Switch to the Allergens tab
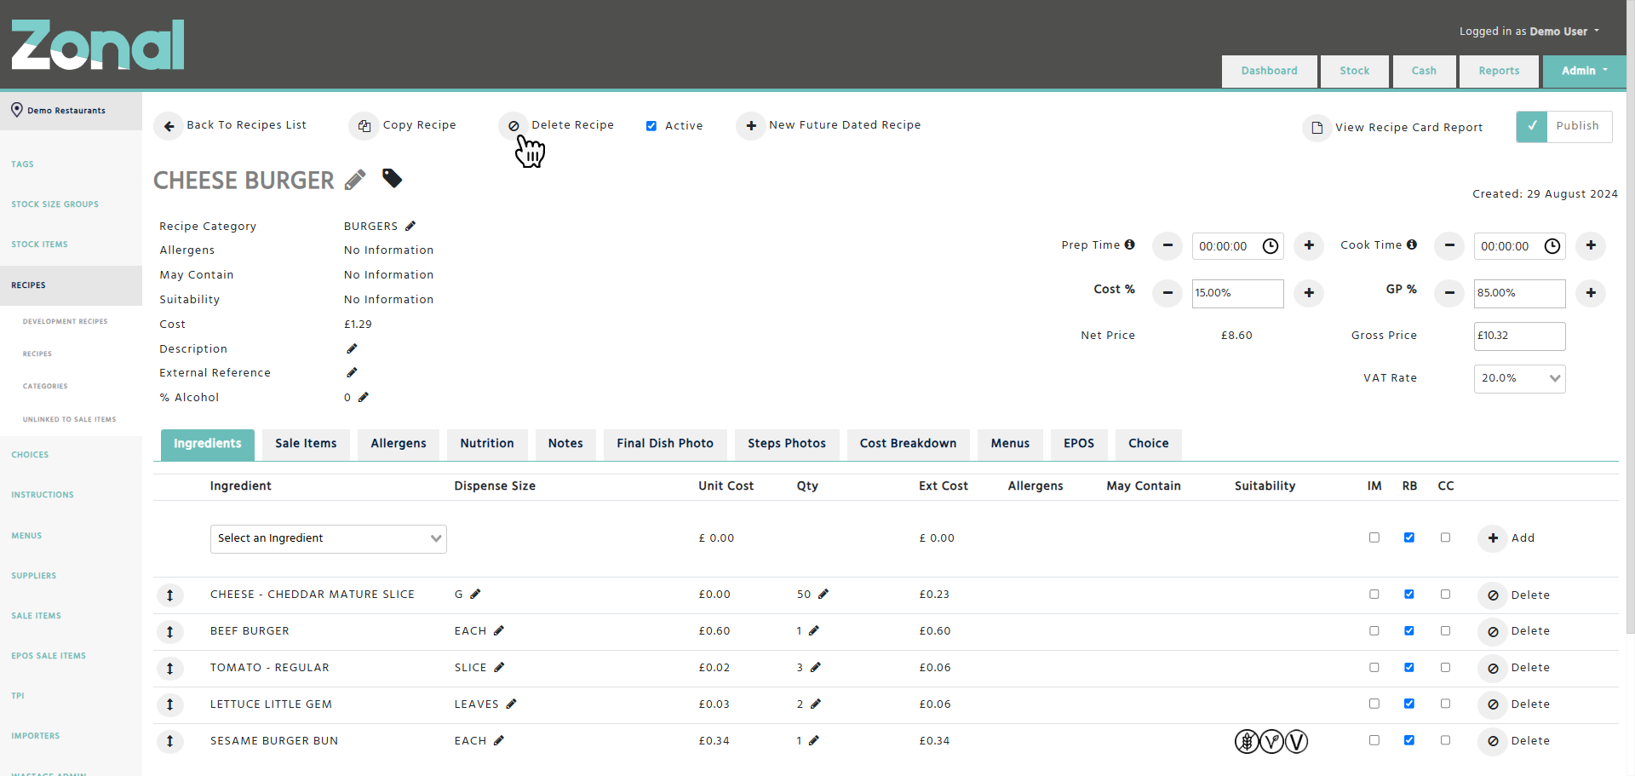Viewport: 1635px width, 776px height. (x=399, y=444)
